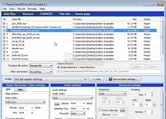Click Remove toolbar button
166x119 pixels.
28,14
